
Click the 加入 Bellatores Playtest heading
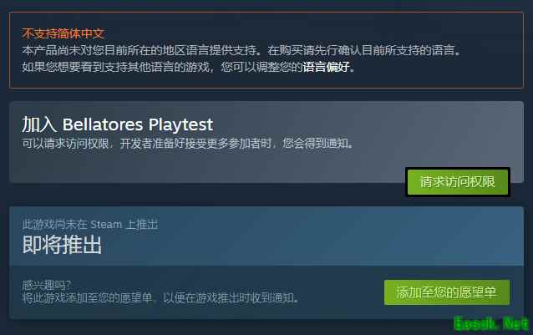(x=118, y=124)
